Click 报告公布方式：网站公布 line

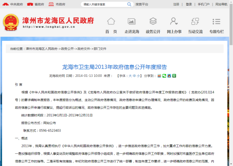(39, 123)
